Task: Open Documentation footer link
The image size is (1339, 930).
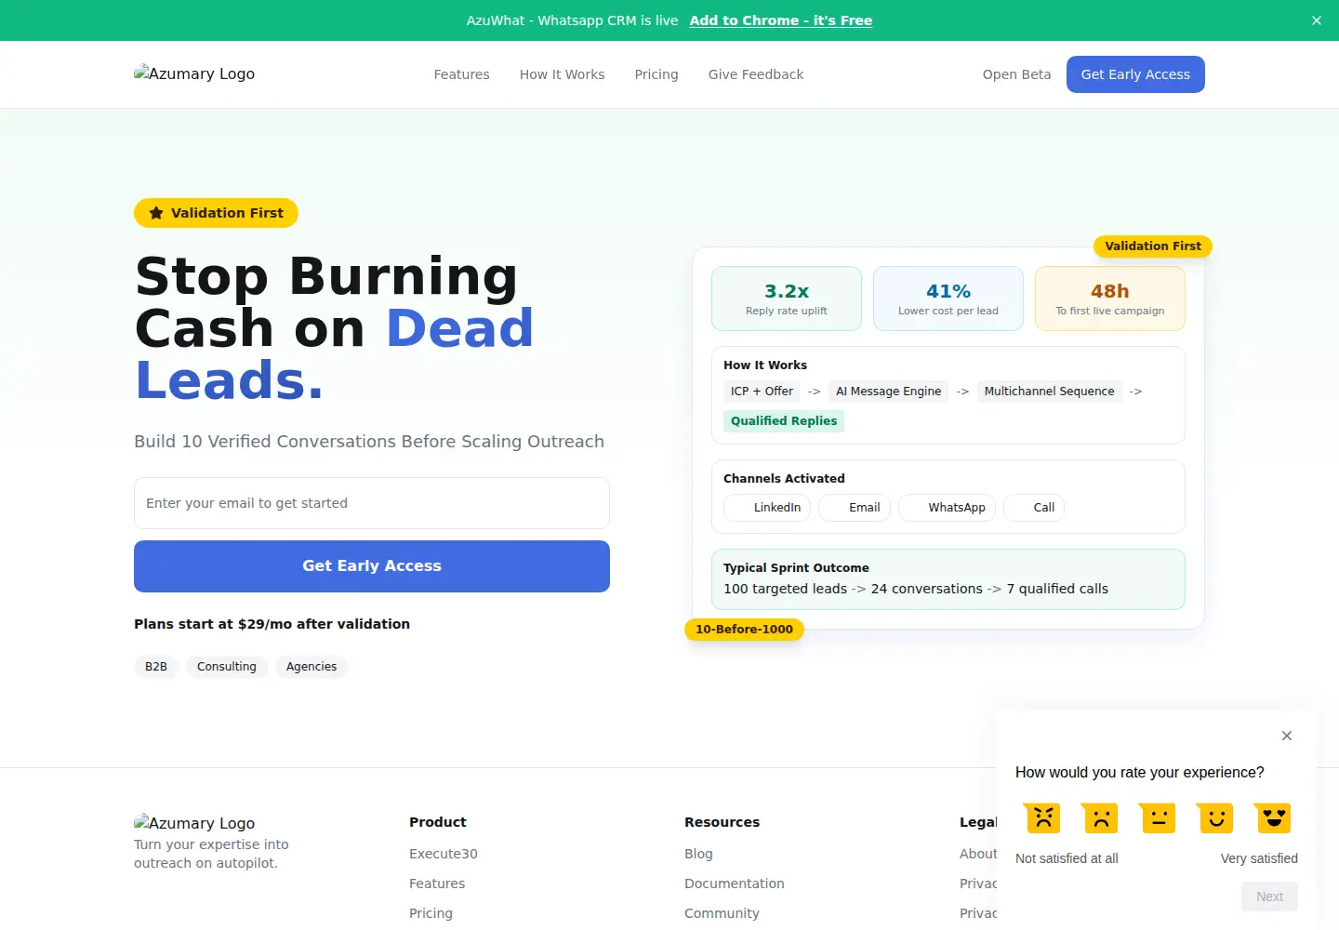Action: click(x=735, y=883)
